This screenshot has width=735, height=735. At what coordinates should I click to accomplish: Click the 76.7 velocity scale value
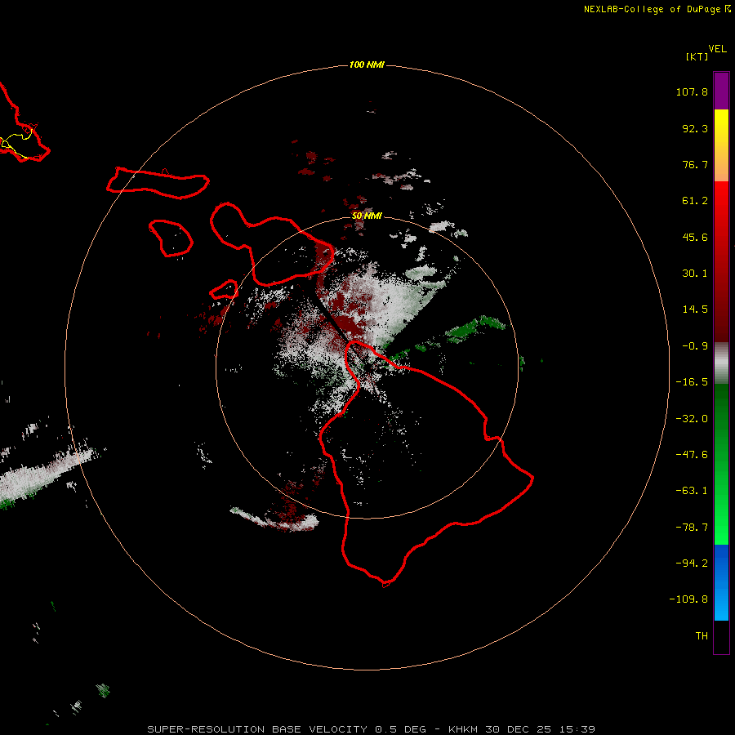695,164
